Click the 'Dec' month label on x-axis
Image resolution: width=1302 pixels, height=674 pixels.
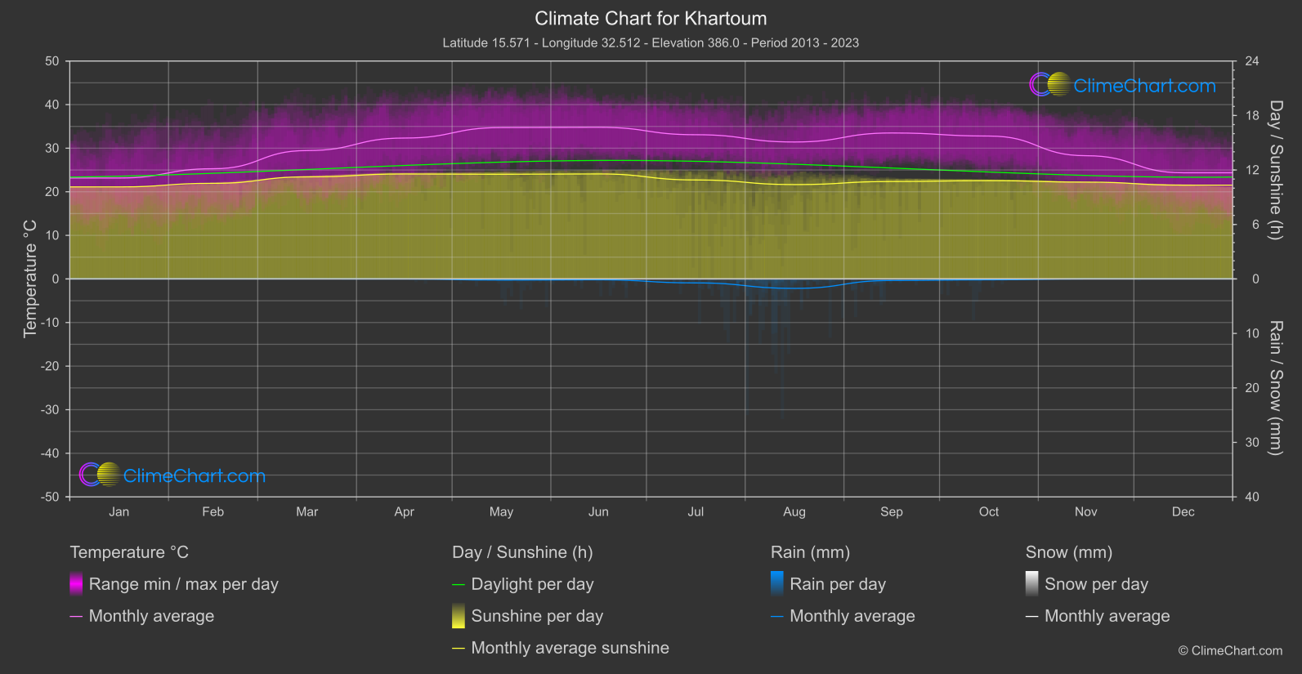tap(1183, 511)
